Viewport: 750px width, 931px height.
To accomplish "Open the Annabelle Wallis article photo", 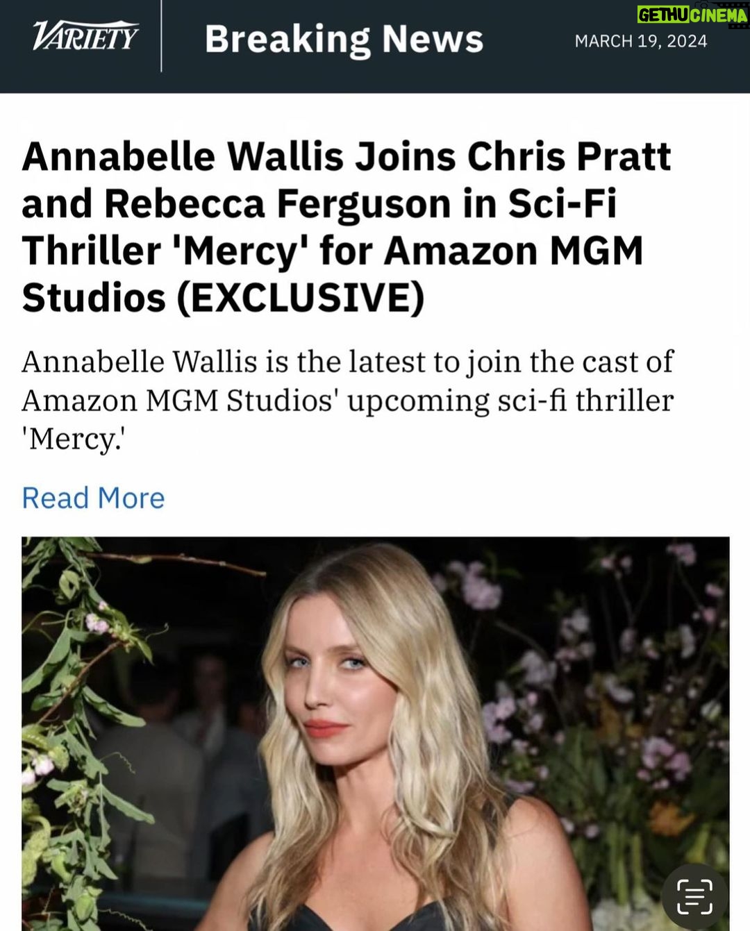I will coord(375,733).
